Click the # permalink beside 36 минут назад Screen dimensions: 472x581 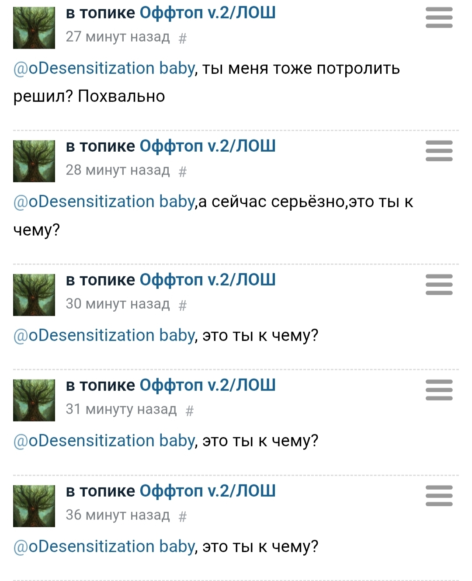(x=183, y=516)
